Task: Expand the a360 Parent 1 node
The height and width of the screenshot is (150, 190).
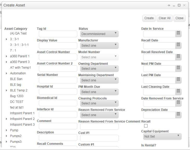Action: (x=6, y=56)
